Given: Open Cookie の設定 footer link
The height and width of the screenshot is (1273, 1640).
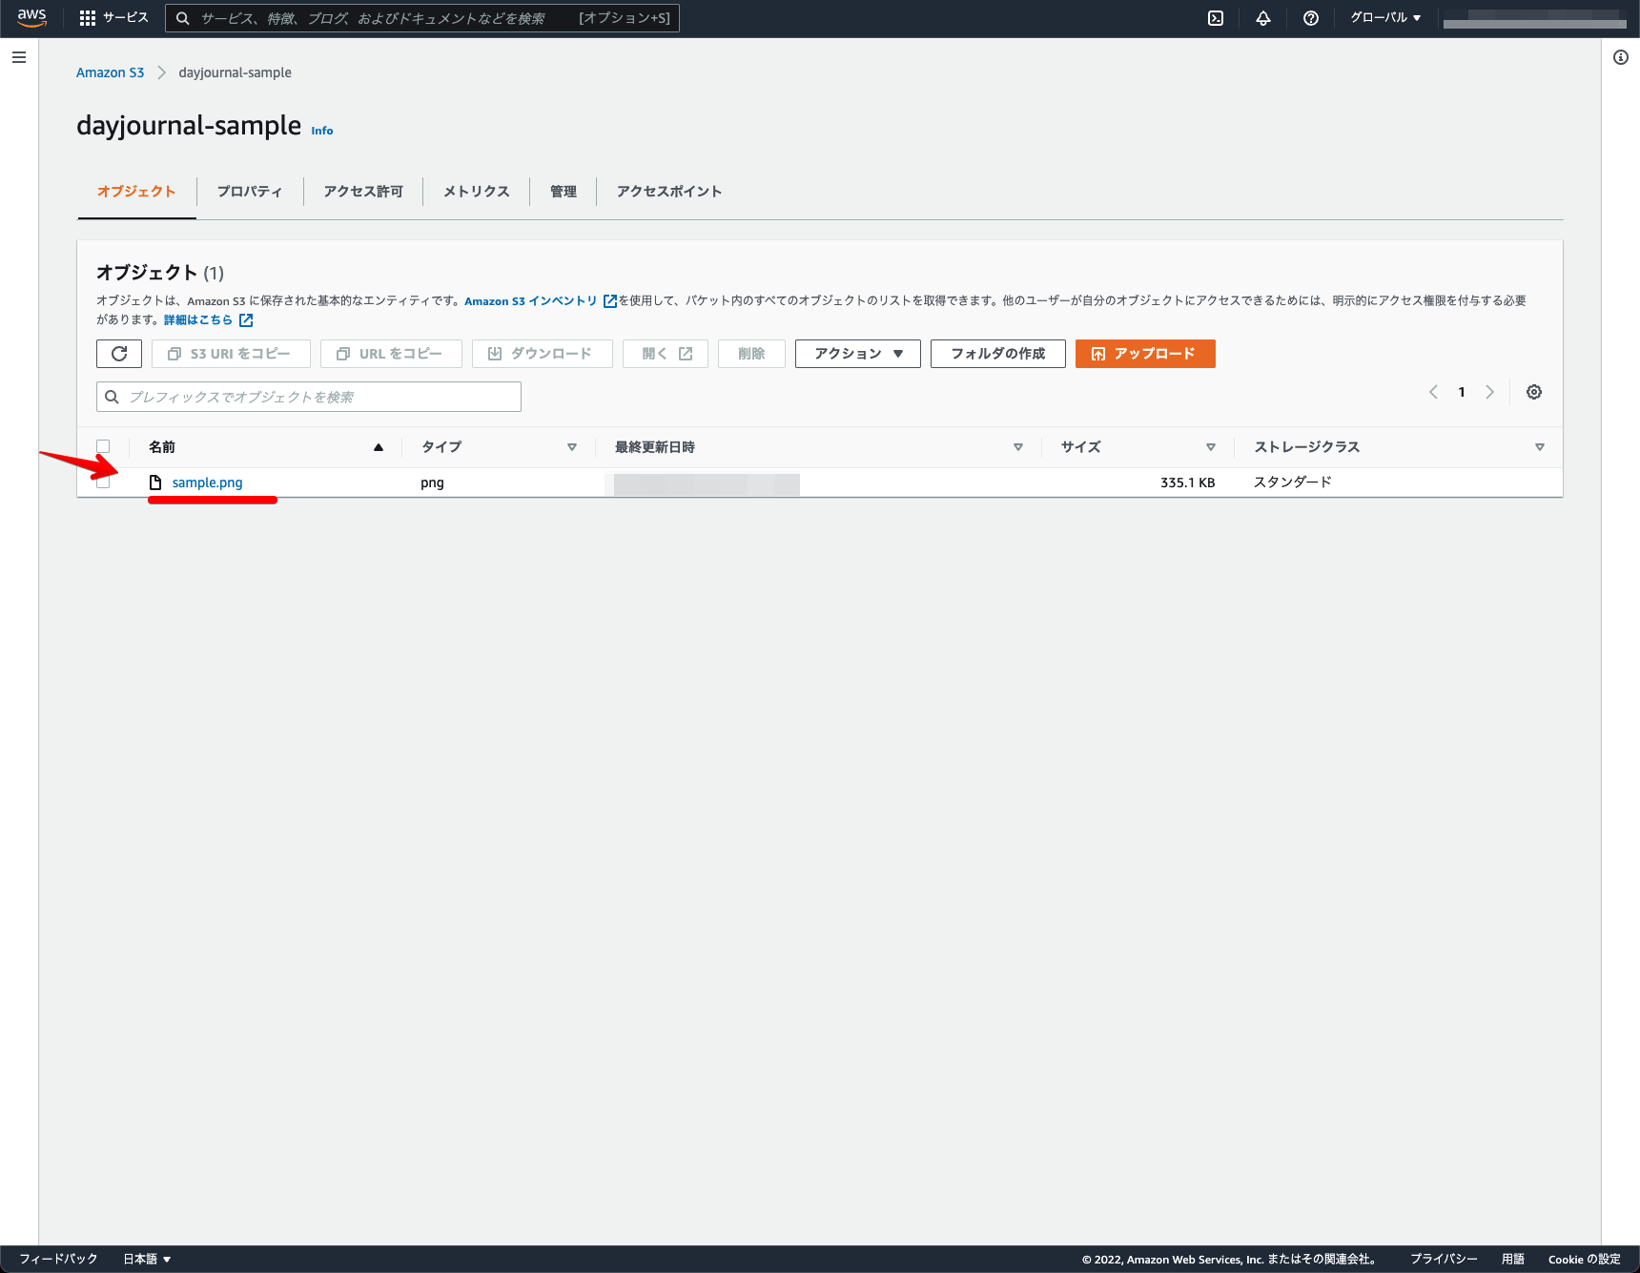Looking at the screenshot, I should (1585, 1259).
